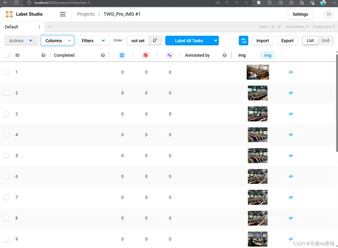This screenshot has height=248, width=338.
Task: Open the Columns dropdown
Action: 57,41
